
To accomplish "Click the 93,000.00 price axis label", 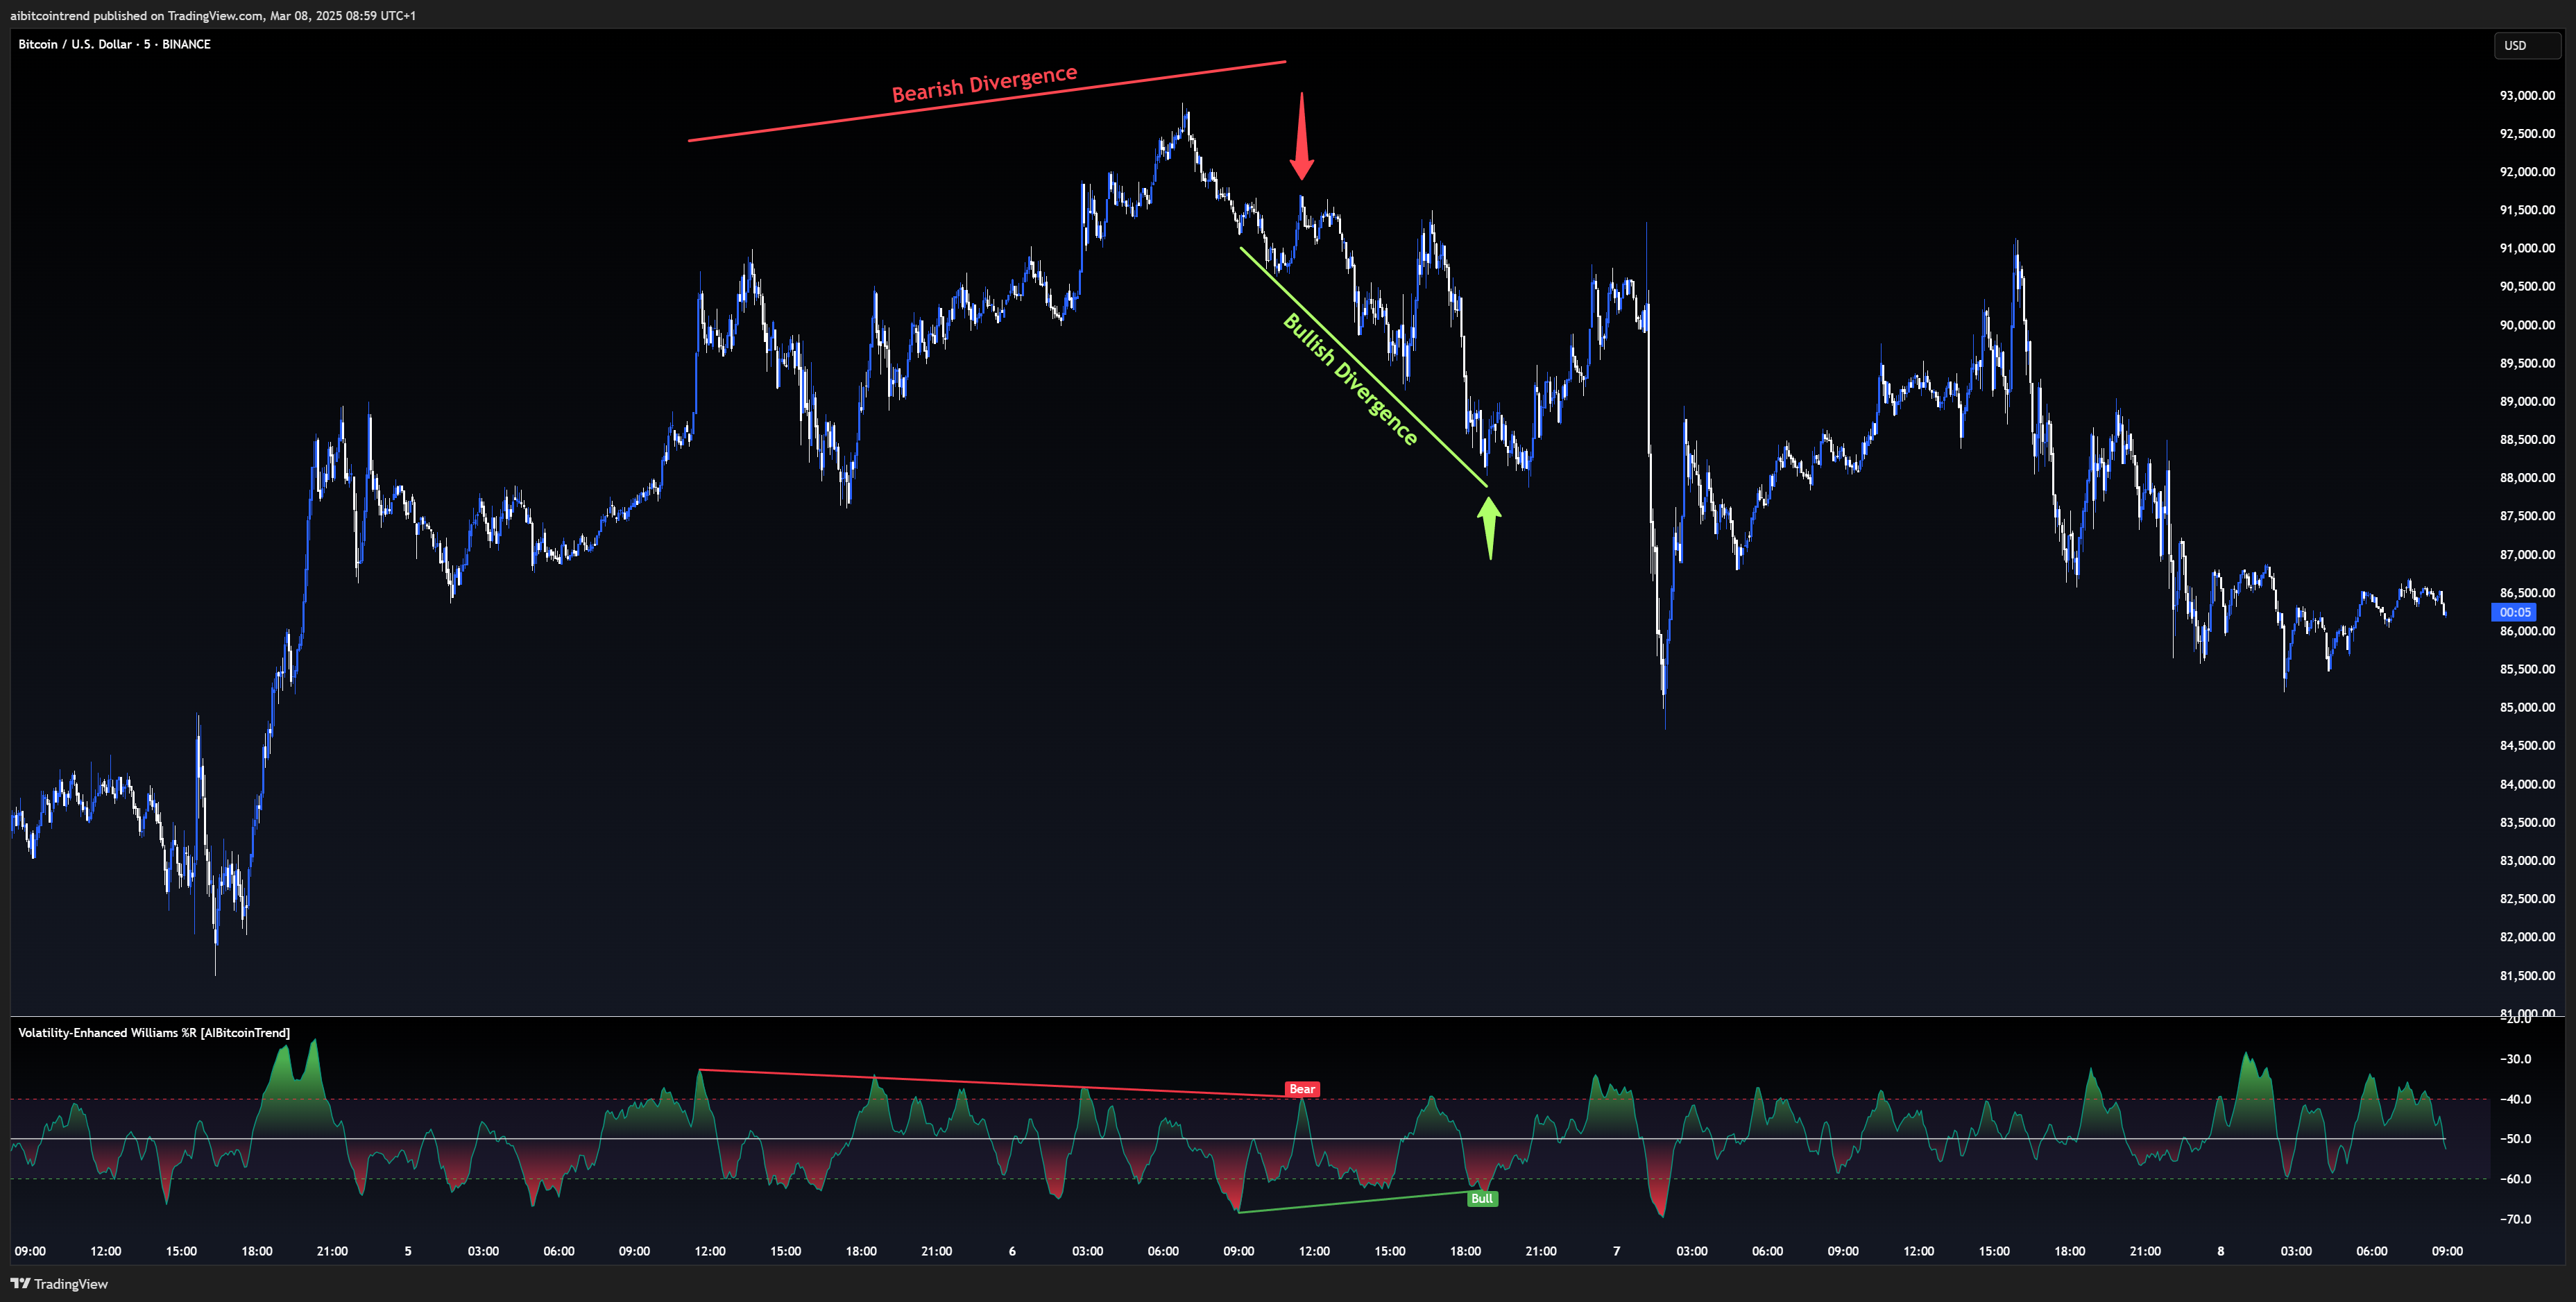I will (2527, 96).
